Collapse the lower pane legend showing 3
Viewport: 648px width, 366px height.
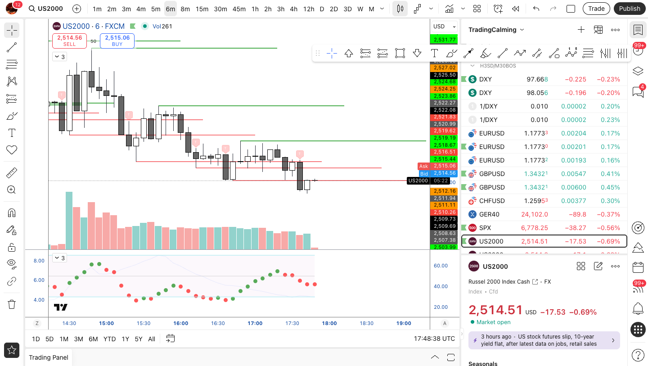point(59,258)
